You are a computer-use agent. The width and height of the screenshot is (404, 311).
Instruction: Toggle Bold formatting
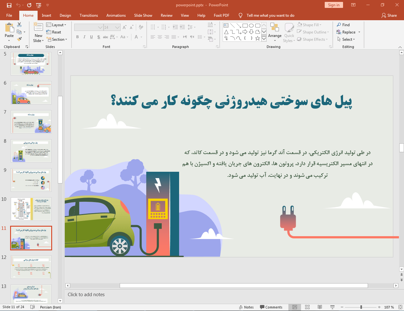click(x=77, y=37)
